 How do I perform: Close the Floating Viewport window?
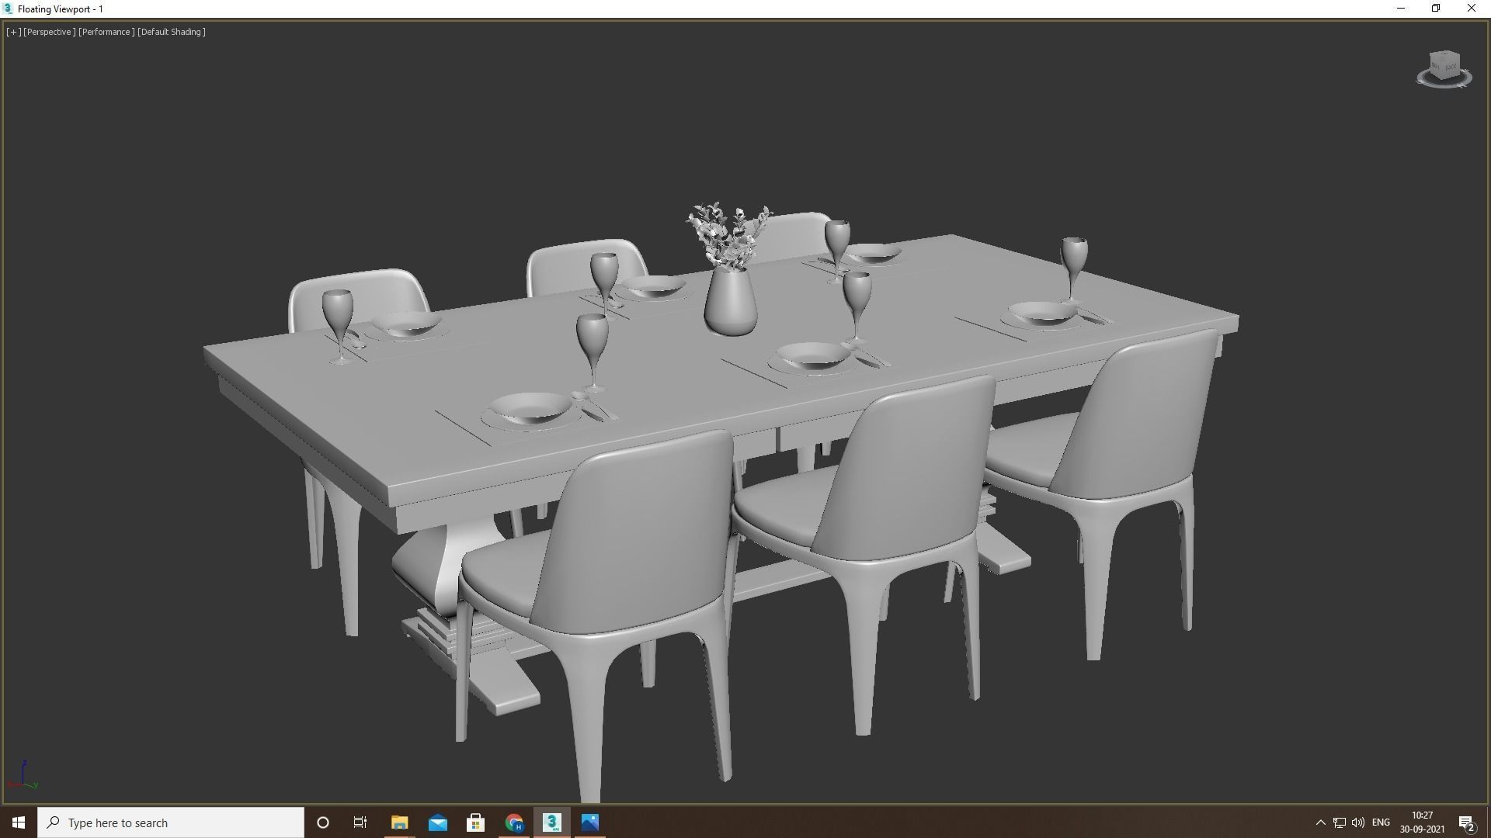click(x=1472, y=9)
